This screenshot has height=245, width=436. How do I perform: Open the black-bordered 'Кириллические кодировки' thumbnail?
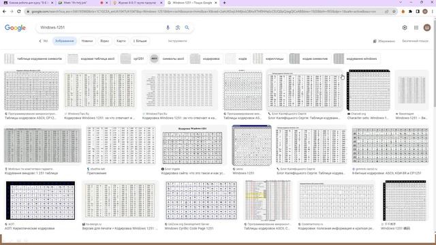click(41, 201)
